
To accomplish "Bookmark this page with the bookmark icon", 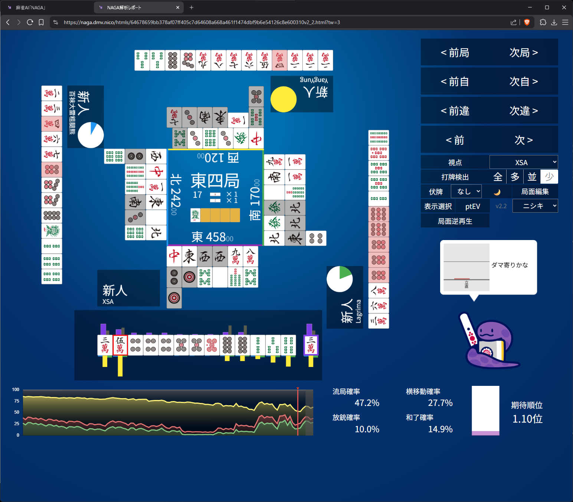I will [41, 22].
